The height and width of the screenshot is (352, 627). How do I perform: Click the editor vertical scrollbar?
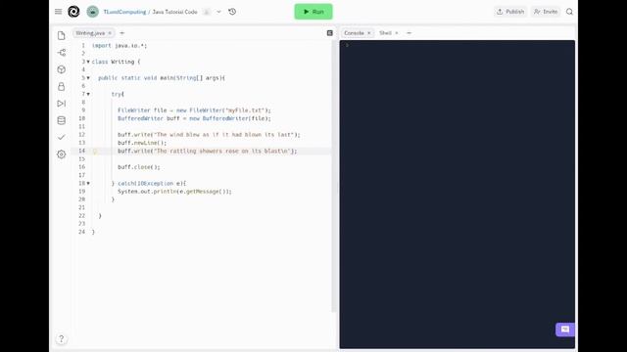(333, 176)
